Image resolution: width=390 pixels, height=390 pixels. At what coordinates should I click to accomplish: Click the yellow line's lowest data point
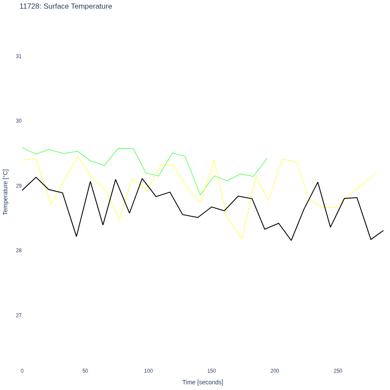(242, 239)
